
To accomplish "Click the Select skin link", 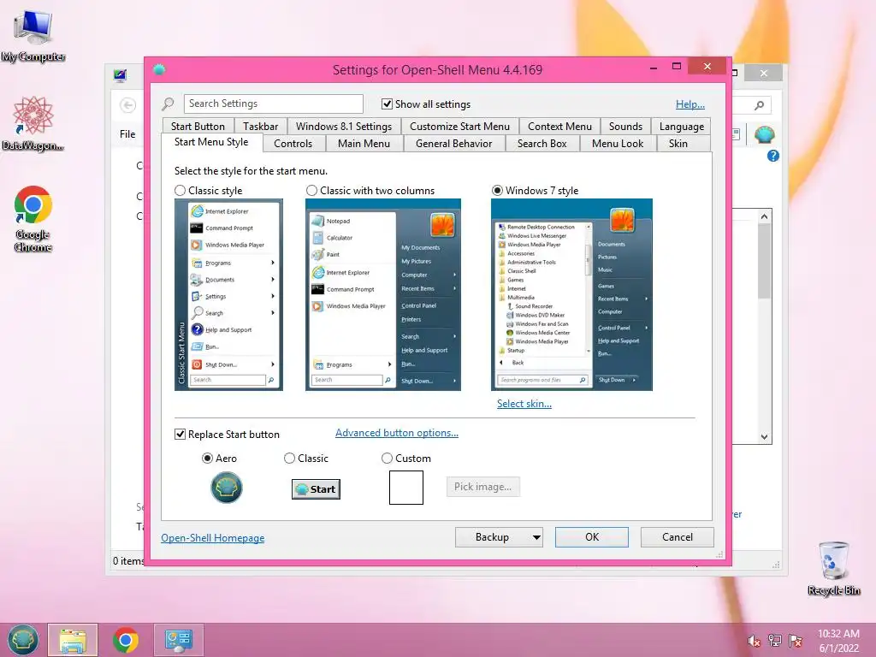I will pos(524,404).
